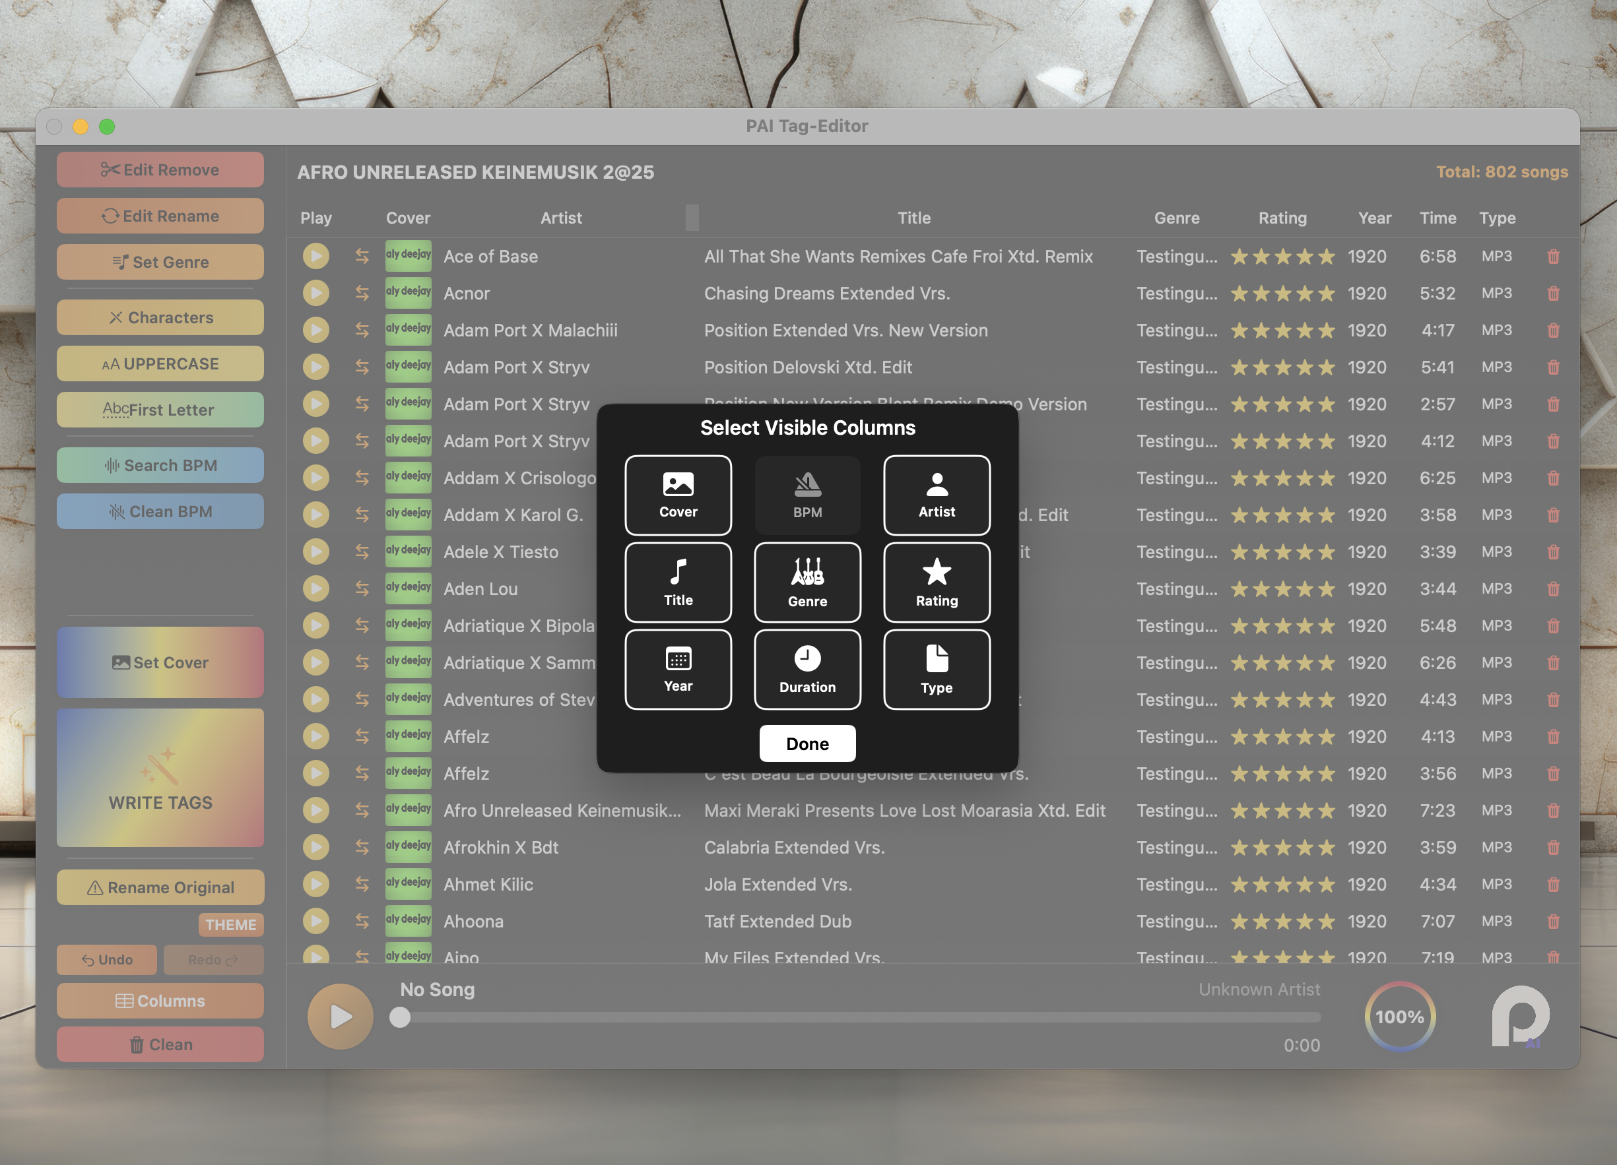This screenshot has height=1165, width=1617.
Task: Click the cover thumbnail for Adele X Tiesto
Action: point(409,551)
